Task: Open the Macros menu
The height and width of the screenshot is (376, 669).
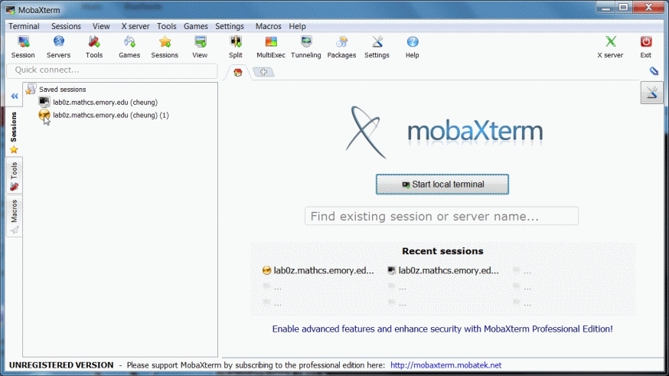Action: pos(269,26)
